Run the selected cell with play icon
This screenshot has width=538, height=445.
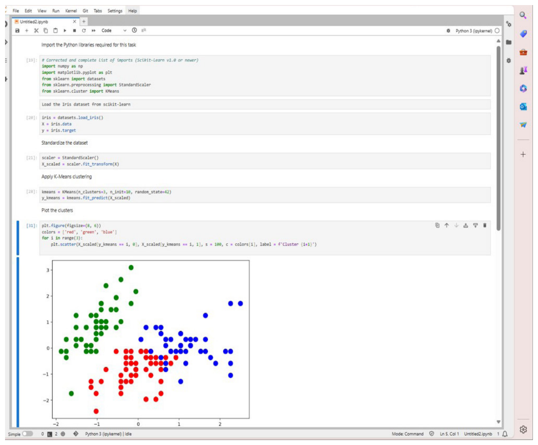point(65,31)
